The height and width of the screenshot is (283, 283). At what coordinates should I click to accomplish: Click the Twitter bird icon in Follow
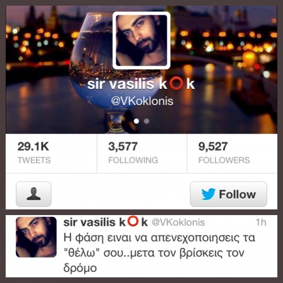pos(208,194)
